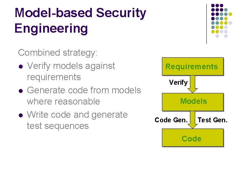Click the Requirements box in the diagram
This screenshot has width=237, height=178.
192,67
